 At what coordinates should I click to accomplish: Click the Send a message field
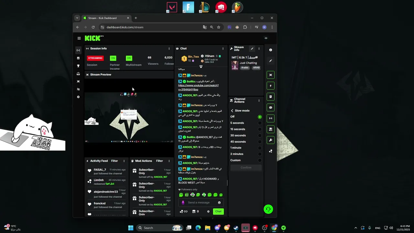point(201,203)
